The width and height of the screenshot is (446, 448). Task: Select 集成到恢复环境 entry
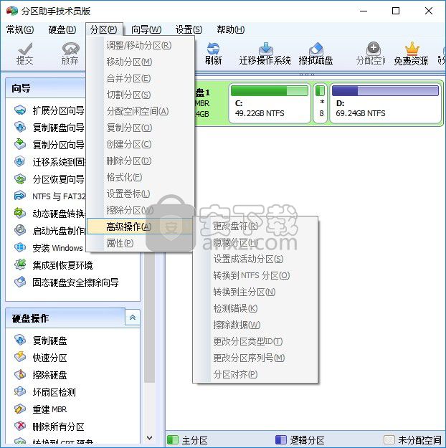[x=53, y=265]
